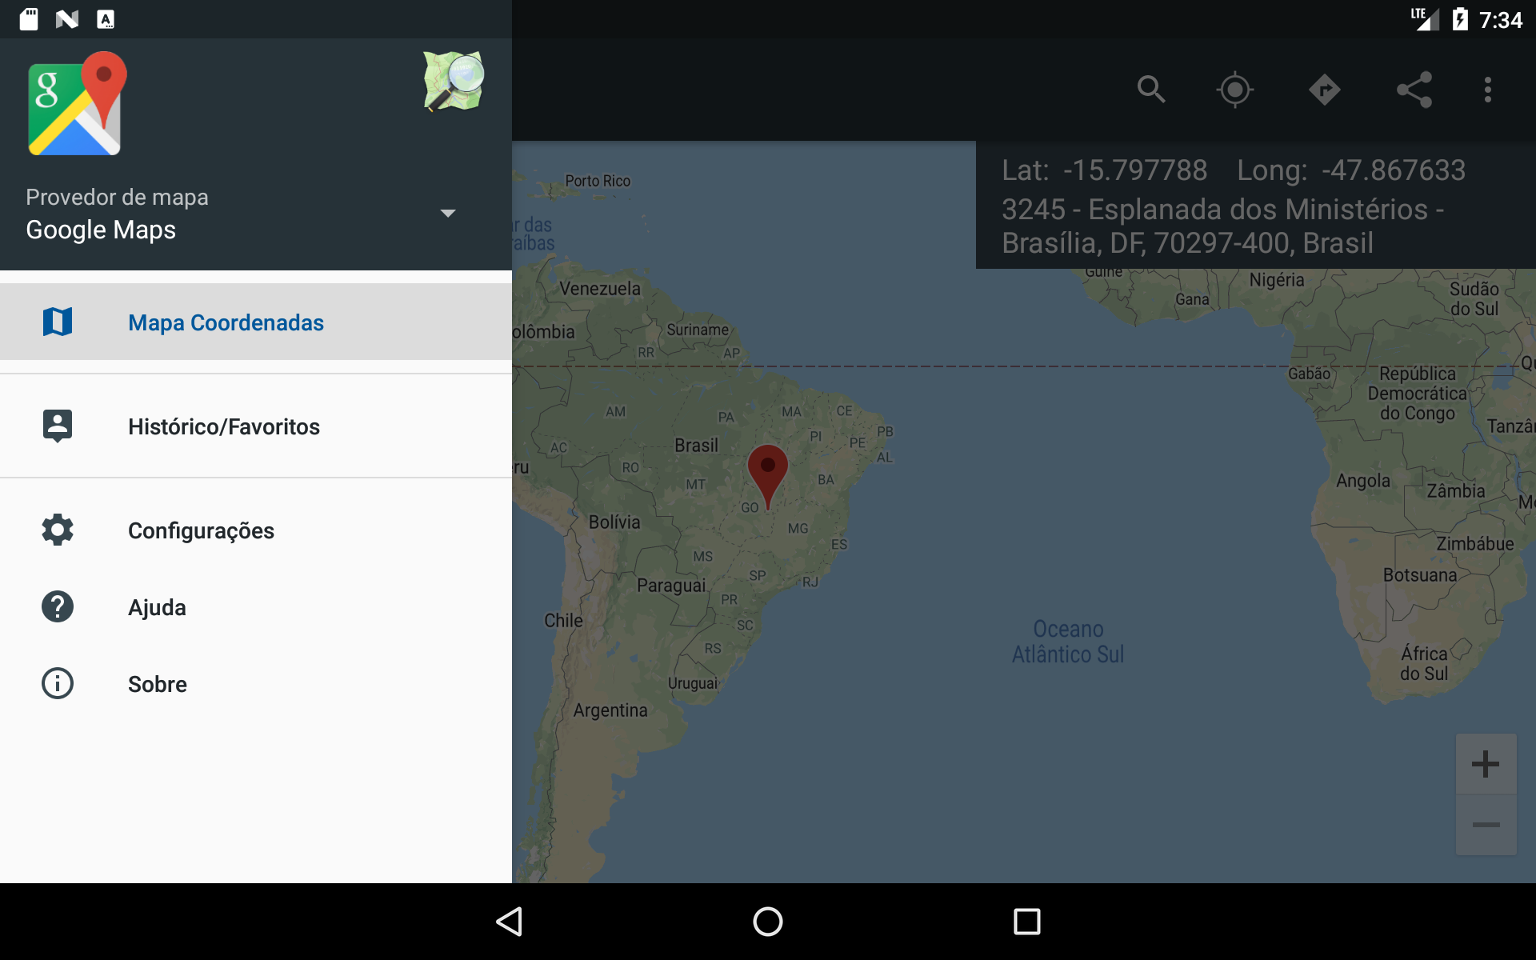
Task: Open search with the magnifier icon
Action: (1151, 89)
